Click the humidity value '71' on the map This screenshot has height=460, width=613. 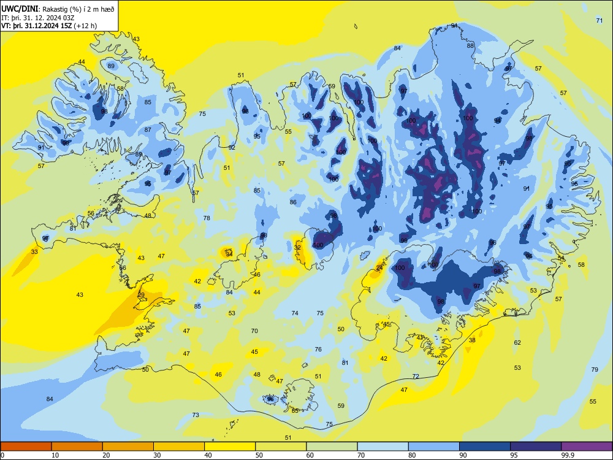point(600,21)
